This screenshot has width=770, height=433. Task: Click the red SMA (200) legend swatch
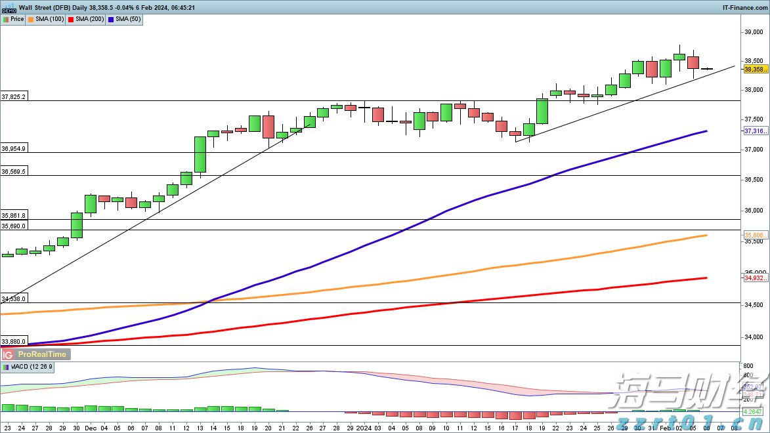click(71, 19)
